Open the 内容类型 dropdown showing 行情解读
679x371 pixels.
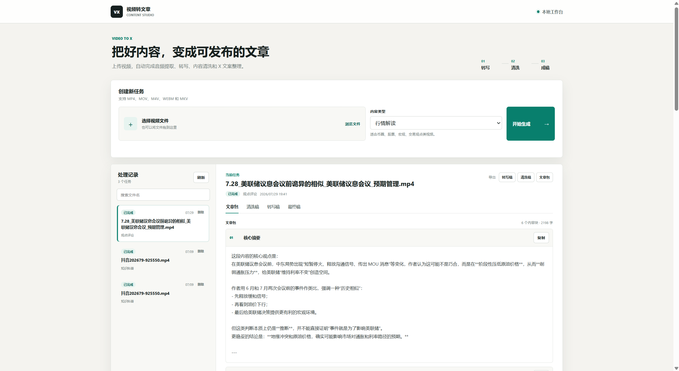tap(436, 123)
